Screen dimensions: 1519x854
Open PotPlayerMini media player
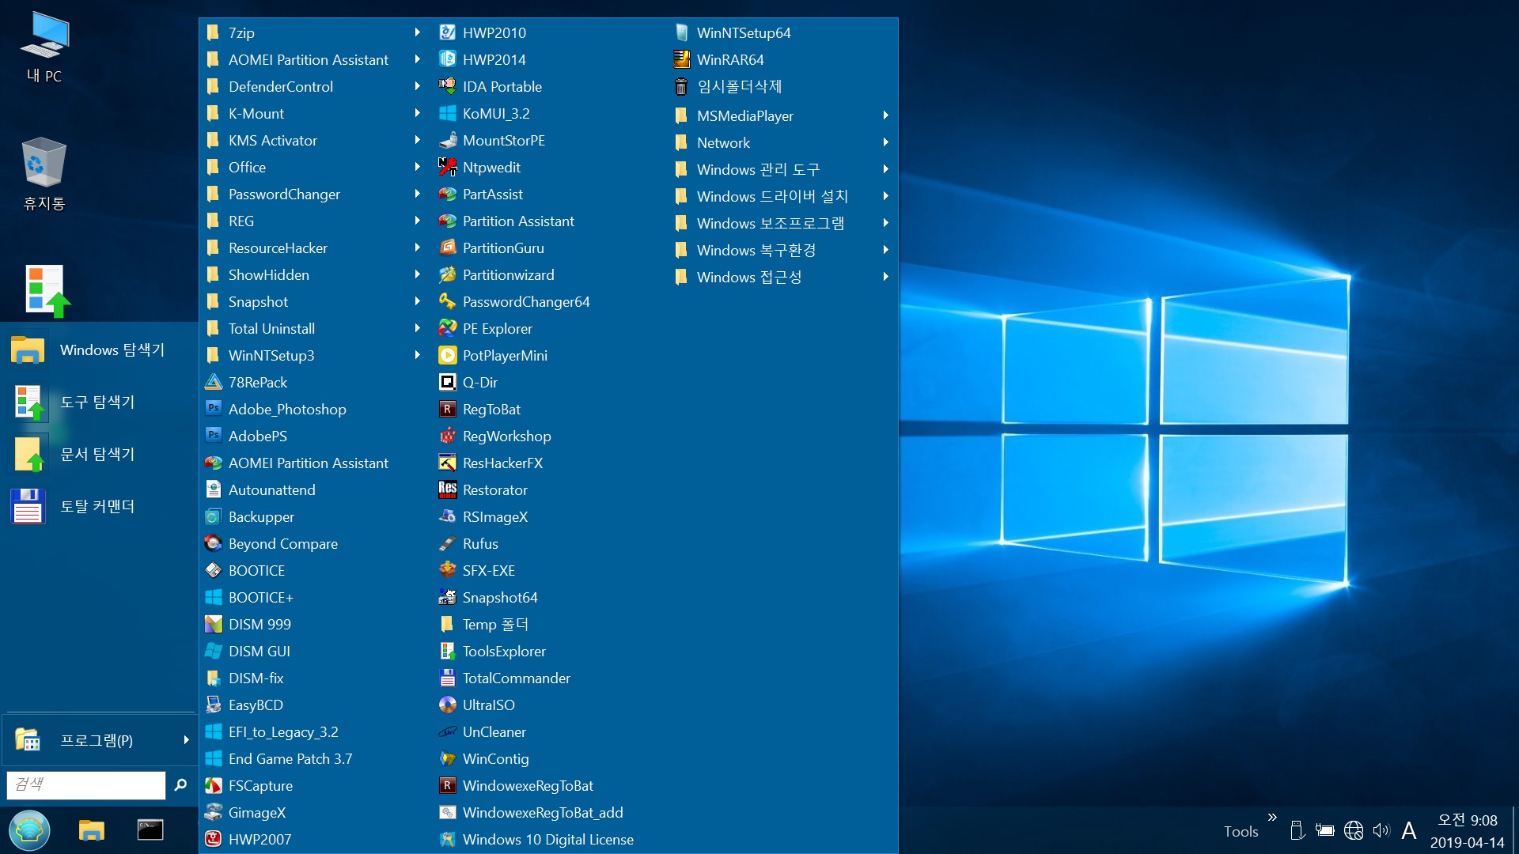click(506, 354)
